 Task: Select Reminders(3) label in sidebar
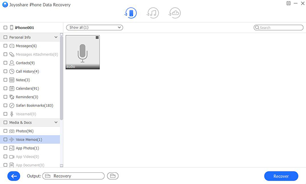click(27, 97)
